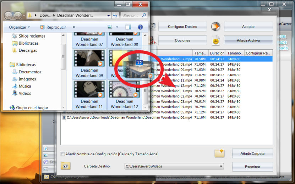The image size is (295, 184).
Task: Click the 70.79M size cell
Action: tap(200, 107)
